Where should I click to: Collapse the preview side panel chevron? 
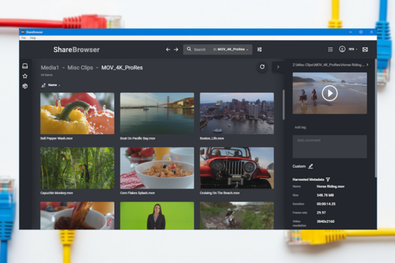(x=276, y=67)
